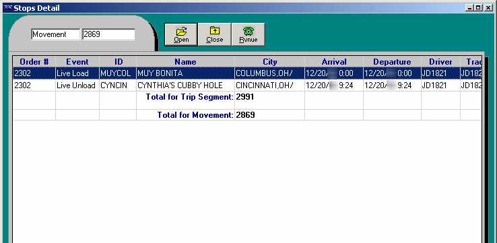Select the CYNTHIA'S CUBBY HOLE row
Image resolution: width=497 pixels, height=243 pixels.
pyautogui.click(x=247, y=85)
